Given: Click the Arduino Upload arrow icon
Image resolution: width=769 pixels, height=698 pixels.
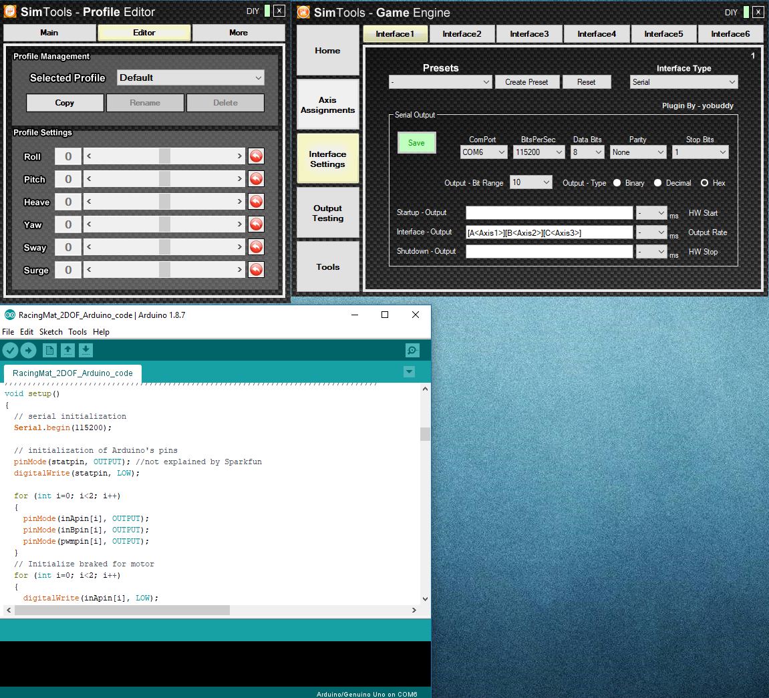Looking at the screenshot, I should (x=28, y=350).
